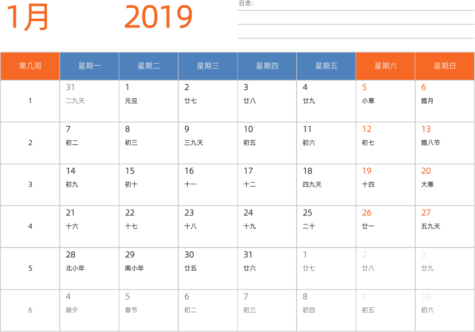Click the 三九天 label on January 9

point(194,143)
